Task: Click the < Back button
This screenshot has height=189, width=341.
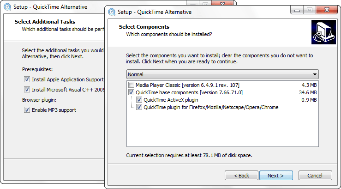Action: click(x=241, y=176)
